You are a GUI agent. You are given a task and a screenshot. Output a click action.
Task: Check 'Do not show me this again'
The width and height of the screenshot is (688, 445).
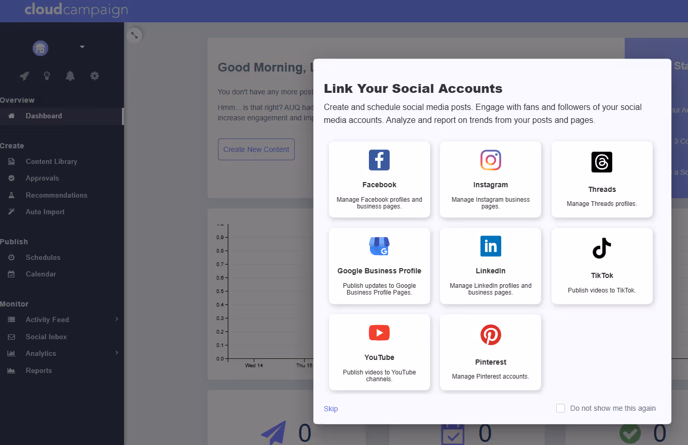coord(560,408)
